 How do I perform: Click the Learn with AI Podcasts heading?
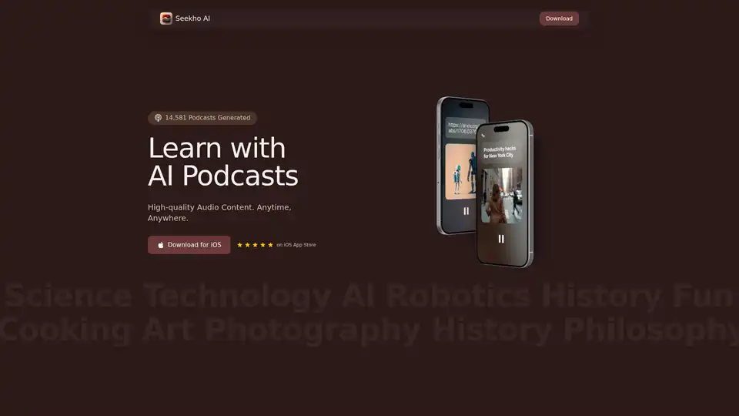click(222, 162)
